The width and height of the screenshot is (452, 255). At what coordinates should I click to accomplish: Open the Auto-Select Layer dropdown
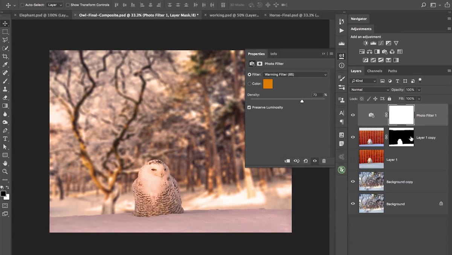[x=55, y=5]
